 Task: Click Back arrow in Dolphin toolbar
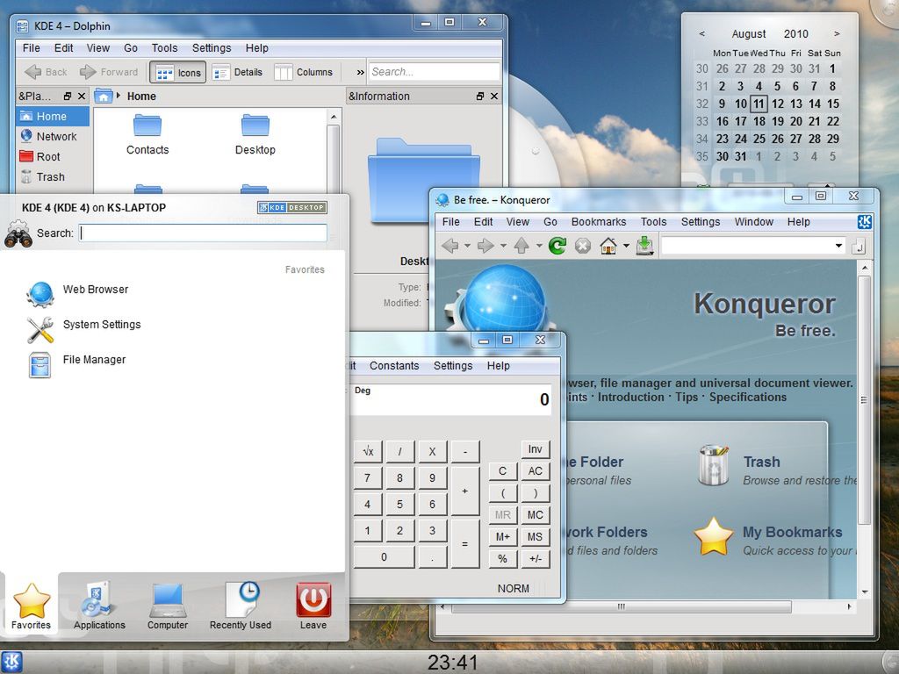point(46,72)
